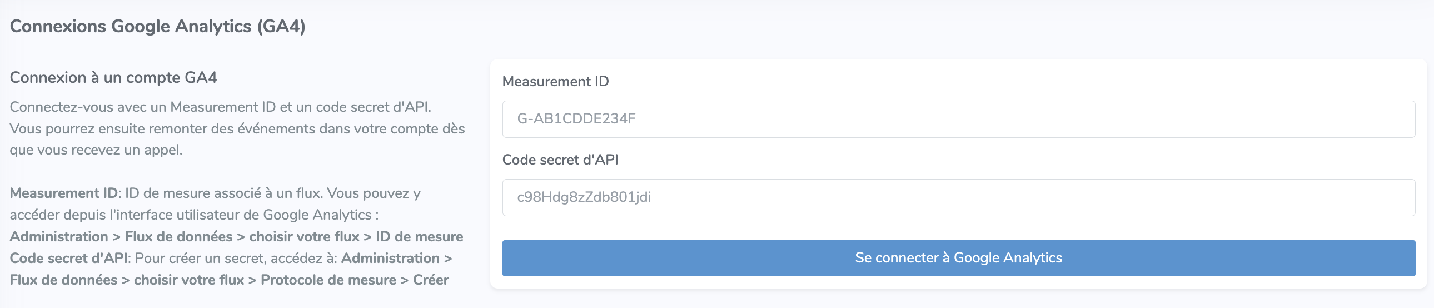Focus the Code secret d'API input field
The height and width of the screenshot is (308, 1434).
tap(958, 198)
